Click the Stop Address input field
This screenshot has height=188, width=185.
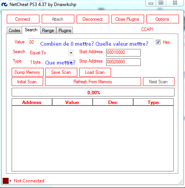pyautogui.click(x=123, y=62)
